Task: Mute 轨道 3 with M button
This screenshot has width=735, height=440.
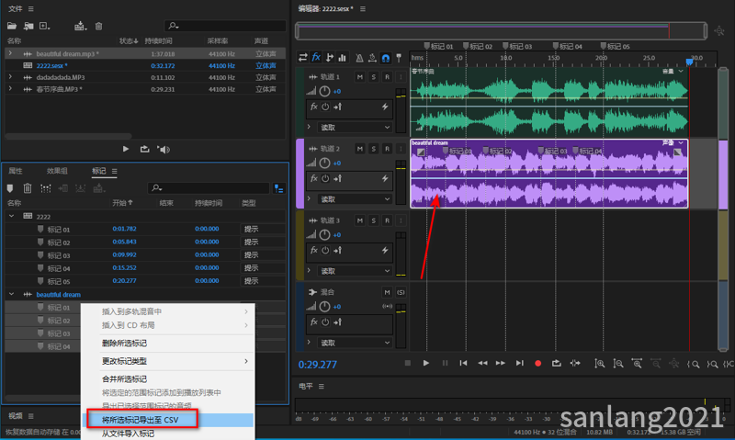Action: (x=359, y=220)
